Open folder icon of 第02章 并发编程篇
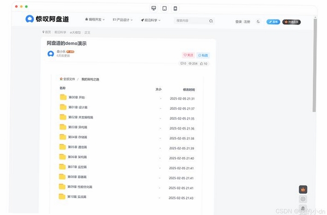This screenshot has height=215, width=327. tap(63, 117)
